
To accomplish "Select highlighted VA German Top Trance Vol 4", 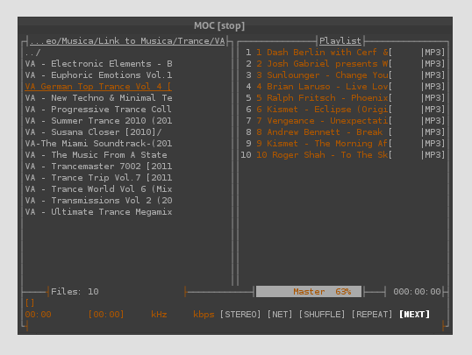I will point(98,87).
